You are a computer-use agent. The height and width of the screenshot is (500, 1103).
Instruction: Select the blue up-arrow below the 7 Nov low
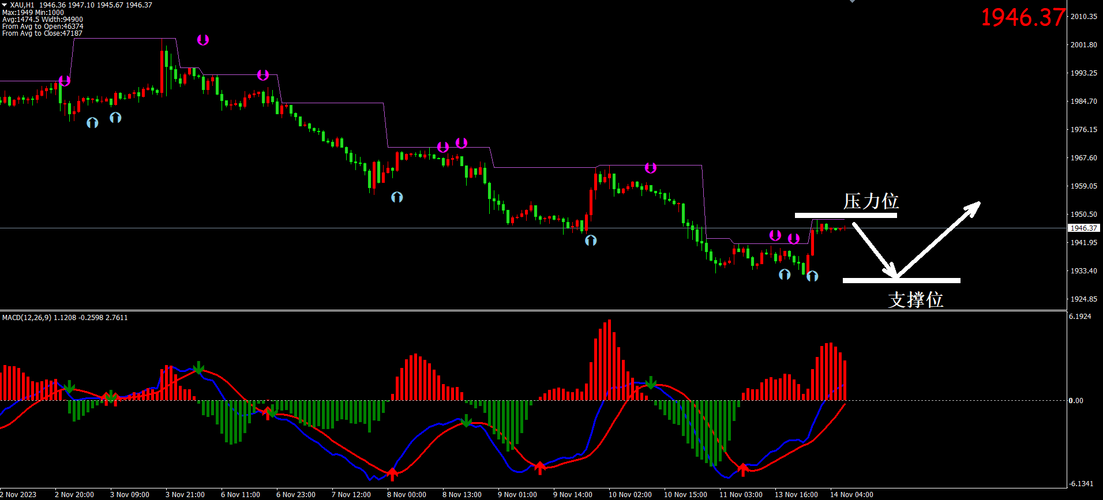(397, 197)
